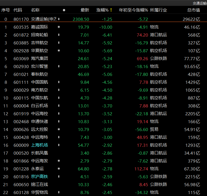This screenshot has width=207, height=196.
Task: Click the marker icon next to 中国国航
Action: click(59, 82)
